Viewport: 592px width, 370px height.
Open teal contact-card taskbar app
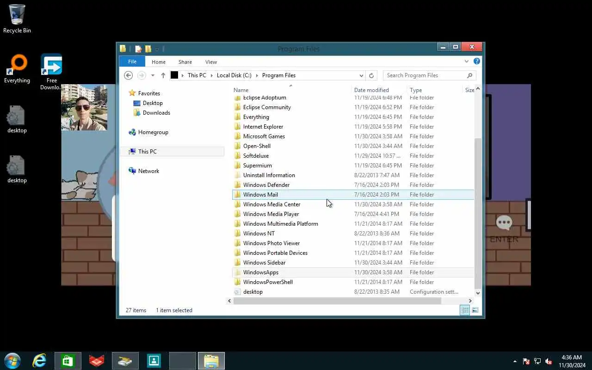click(x=154, y=361)
